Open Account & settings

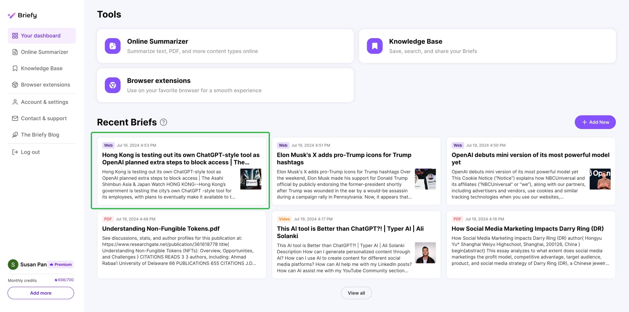coord(42,102)
